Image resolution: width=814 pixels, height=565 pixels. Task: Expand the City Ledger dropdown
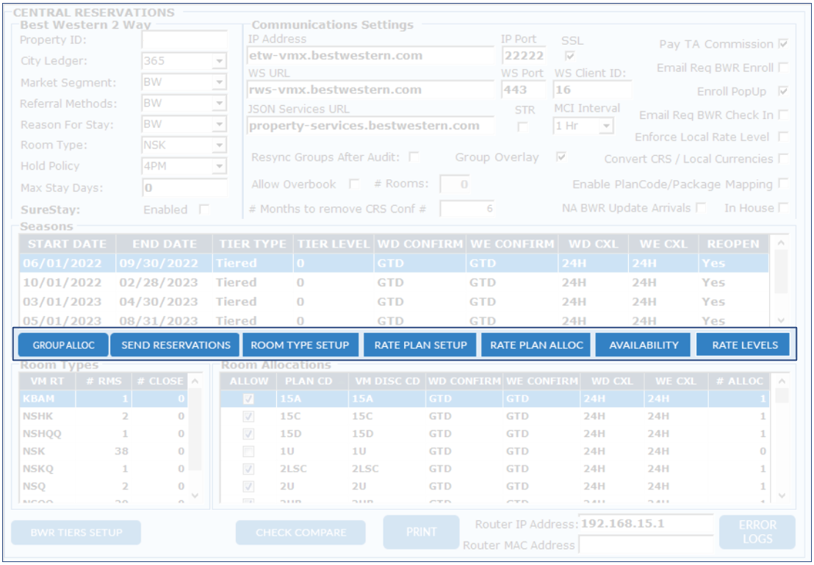[x=220, y=62]
